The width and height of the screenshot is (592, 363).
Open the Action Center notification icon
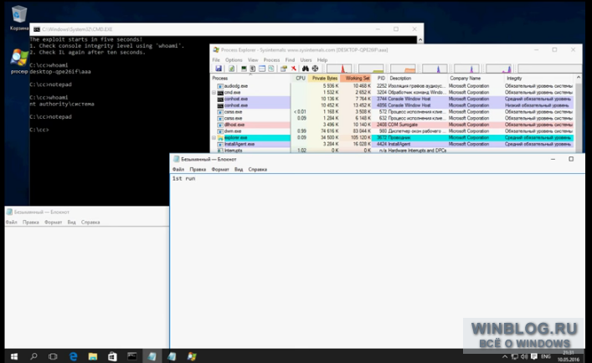pyautogui.click(x=534, y=356)
